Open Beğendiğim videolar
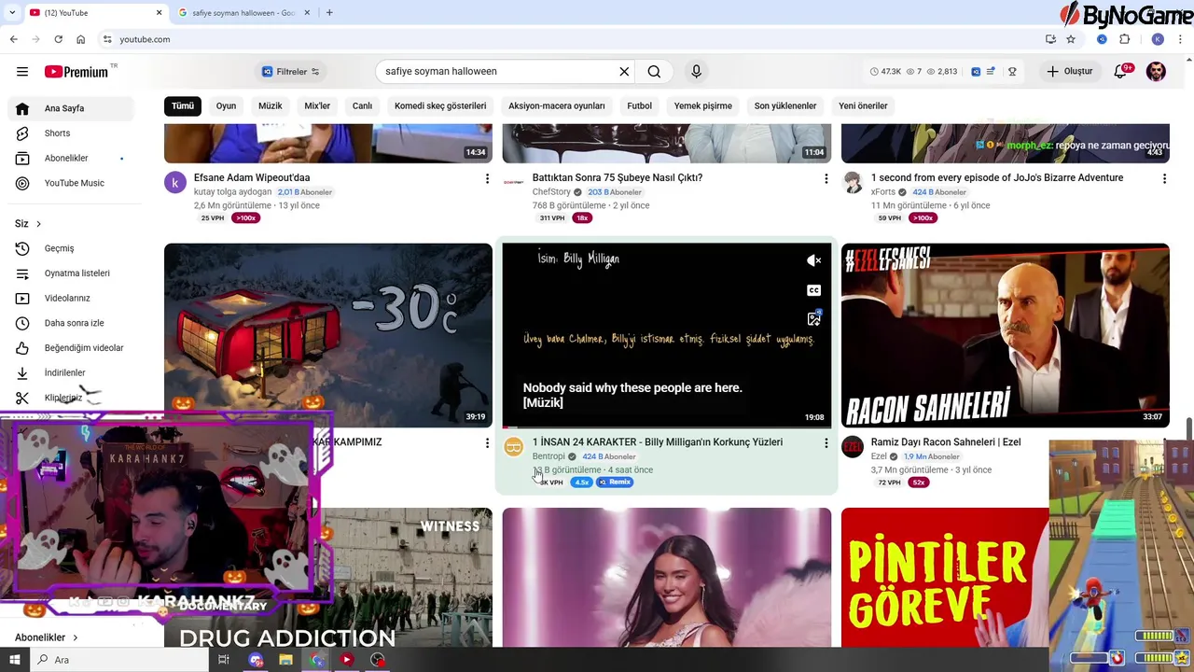1194x672 pixels. [x=71, y=348]
